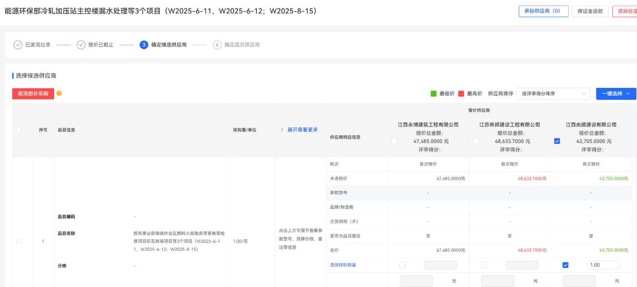
Task: Uncheck the 江西央顺建设有限公司 supplier checkbox
Action: pyautogui.click(x=557, y=141)
